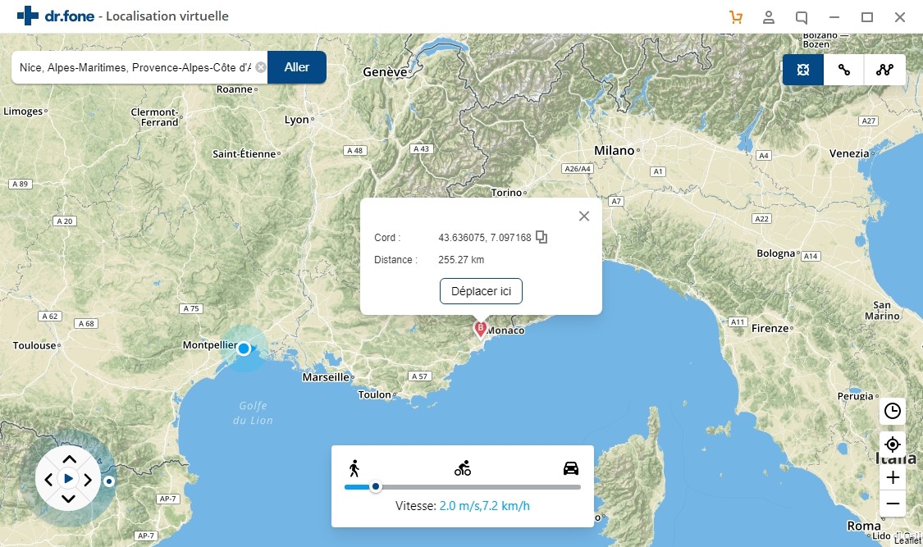
Task: Clear the Nice search field text
Action: pos(261,67)
